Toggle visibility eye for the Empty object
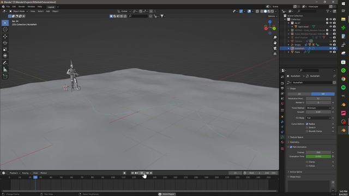 [x=330, y=45]
